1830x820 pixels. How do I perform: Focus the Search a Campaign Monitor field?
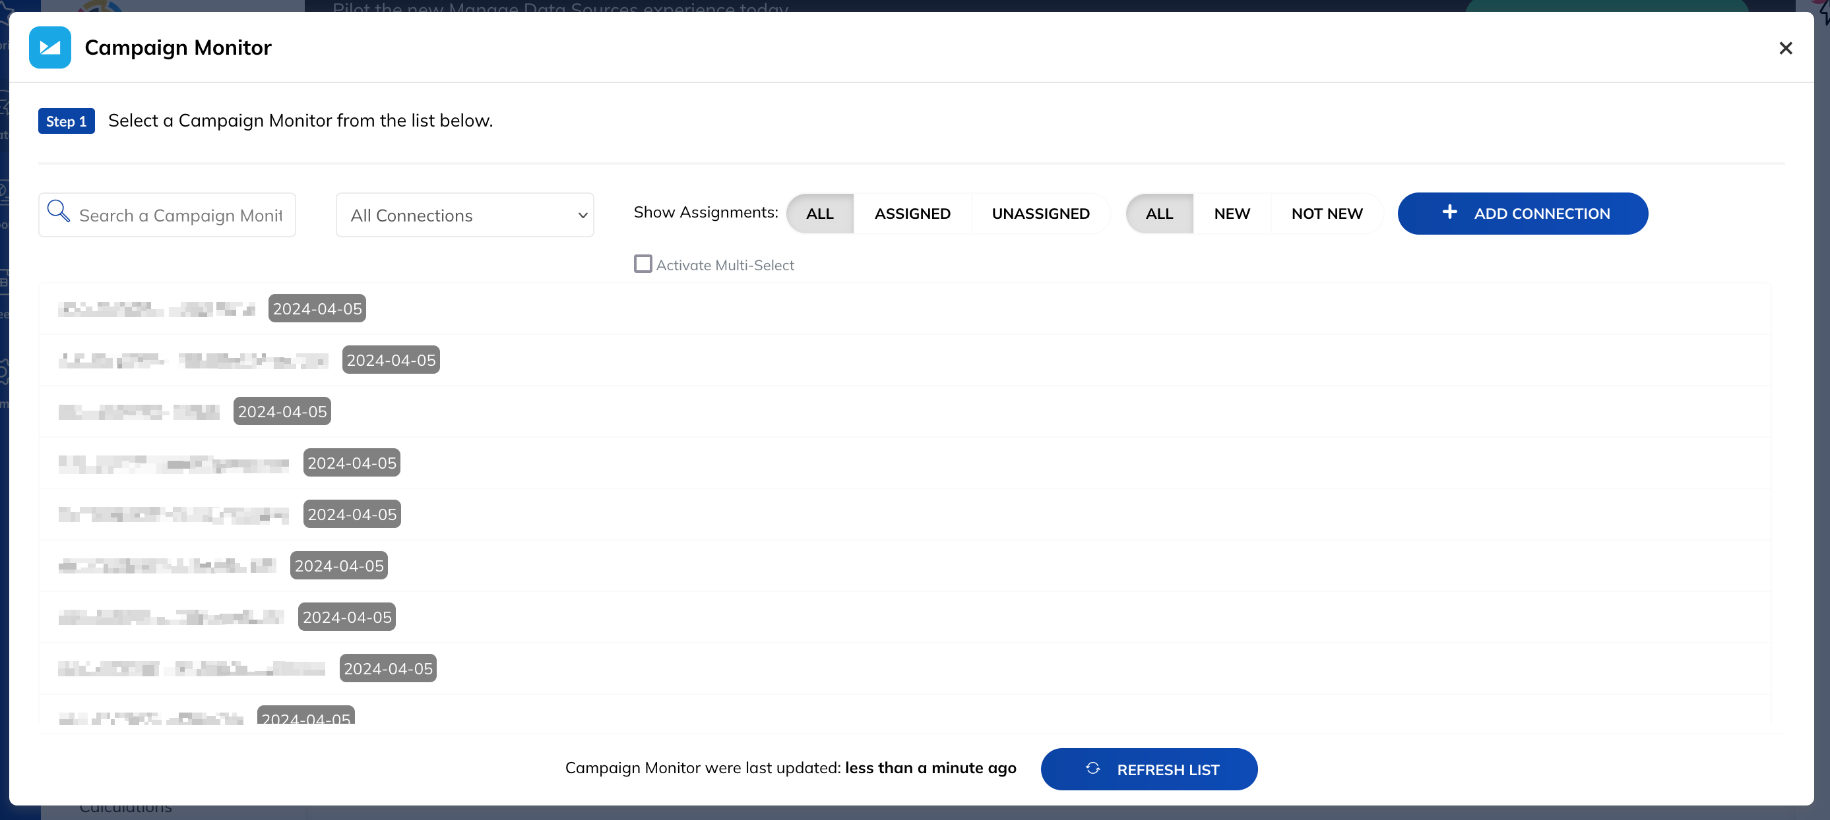pos(167,215)
